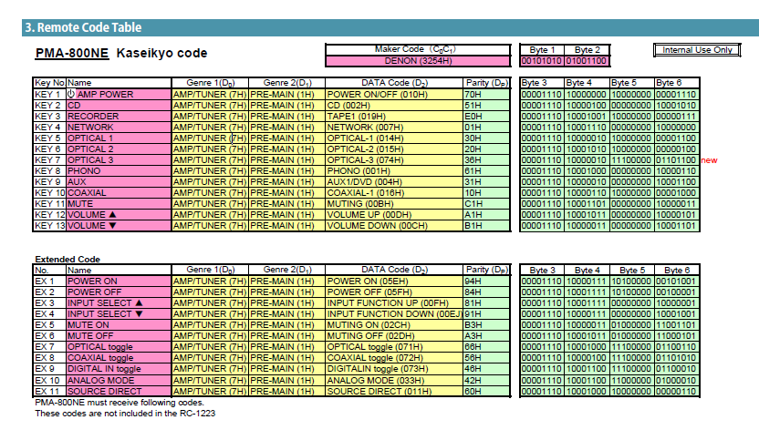The image size is (759, 430).
Task: Click the 'Byte 2' header cell
Action: pos(587,50)
